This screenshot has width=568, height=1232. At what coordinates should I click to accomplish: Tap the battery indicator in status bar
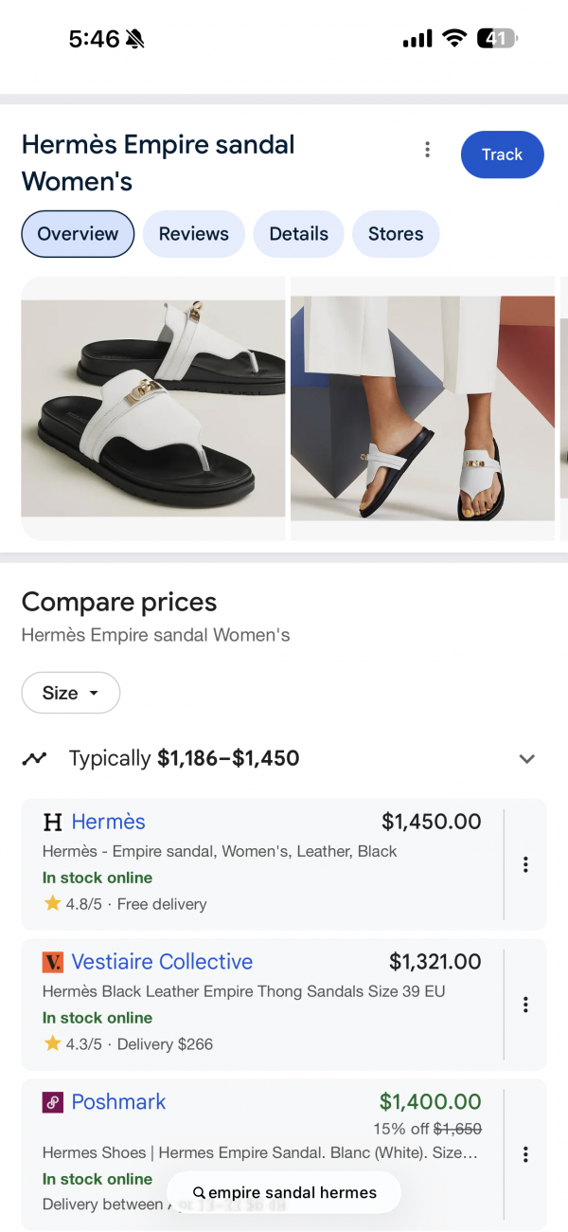[x=497, y=39]
